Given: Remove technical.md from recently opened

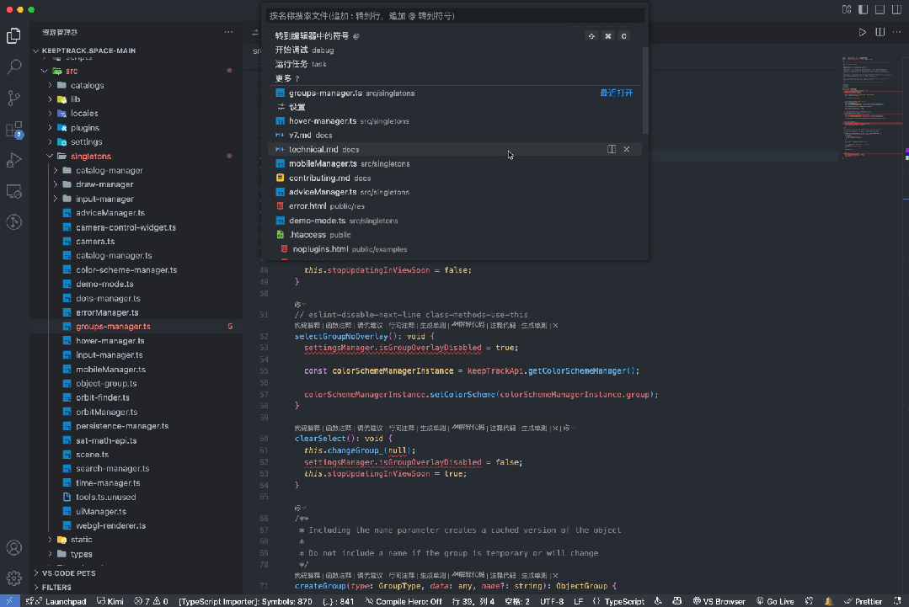Looking at the screenshot, I should [x=627, y=149].
